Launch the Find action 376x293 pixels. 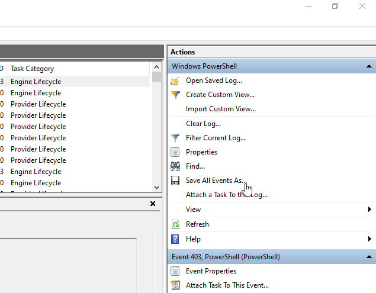[x=195, y=166]
